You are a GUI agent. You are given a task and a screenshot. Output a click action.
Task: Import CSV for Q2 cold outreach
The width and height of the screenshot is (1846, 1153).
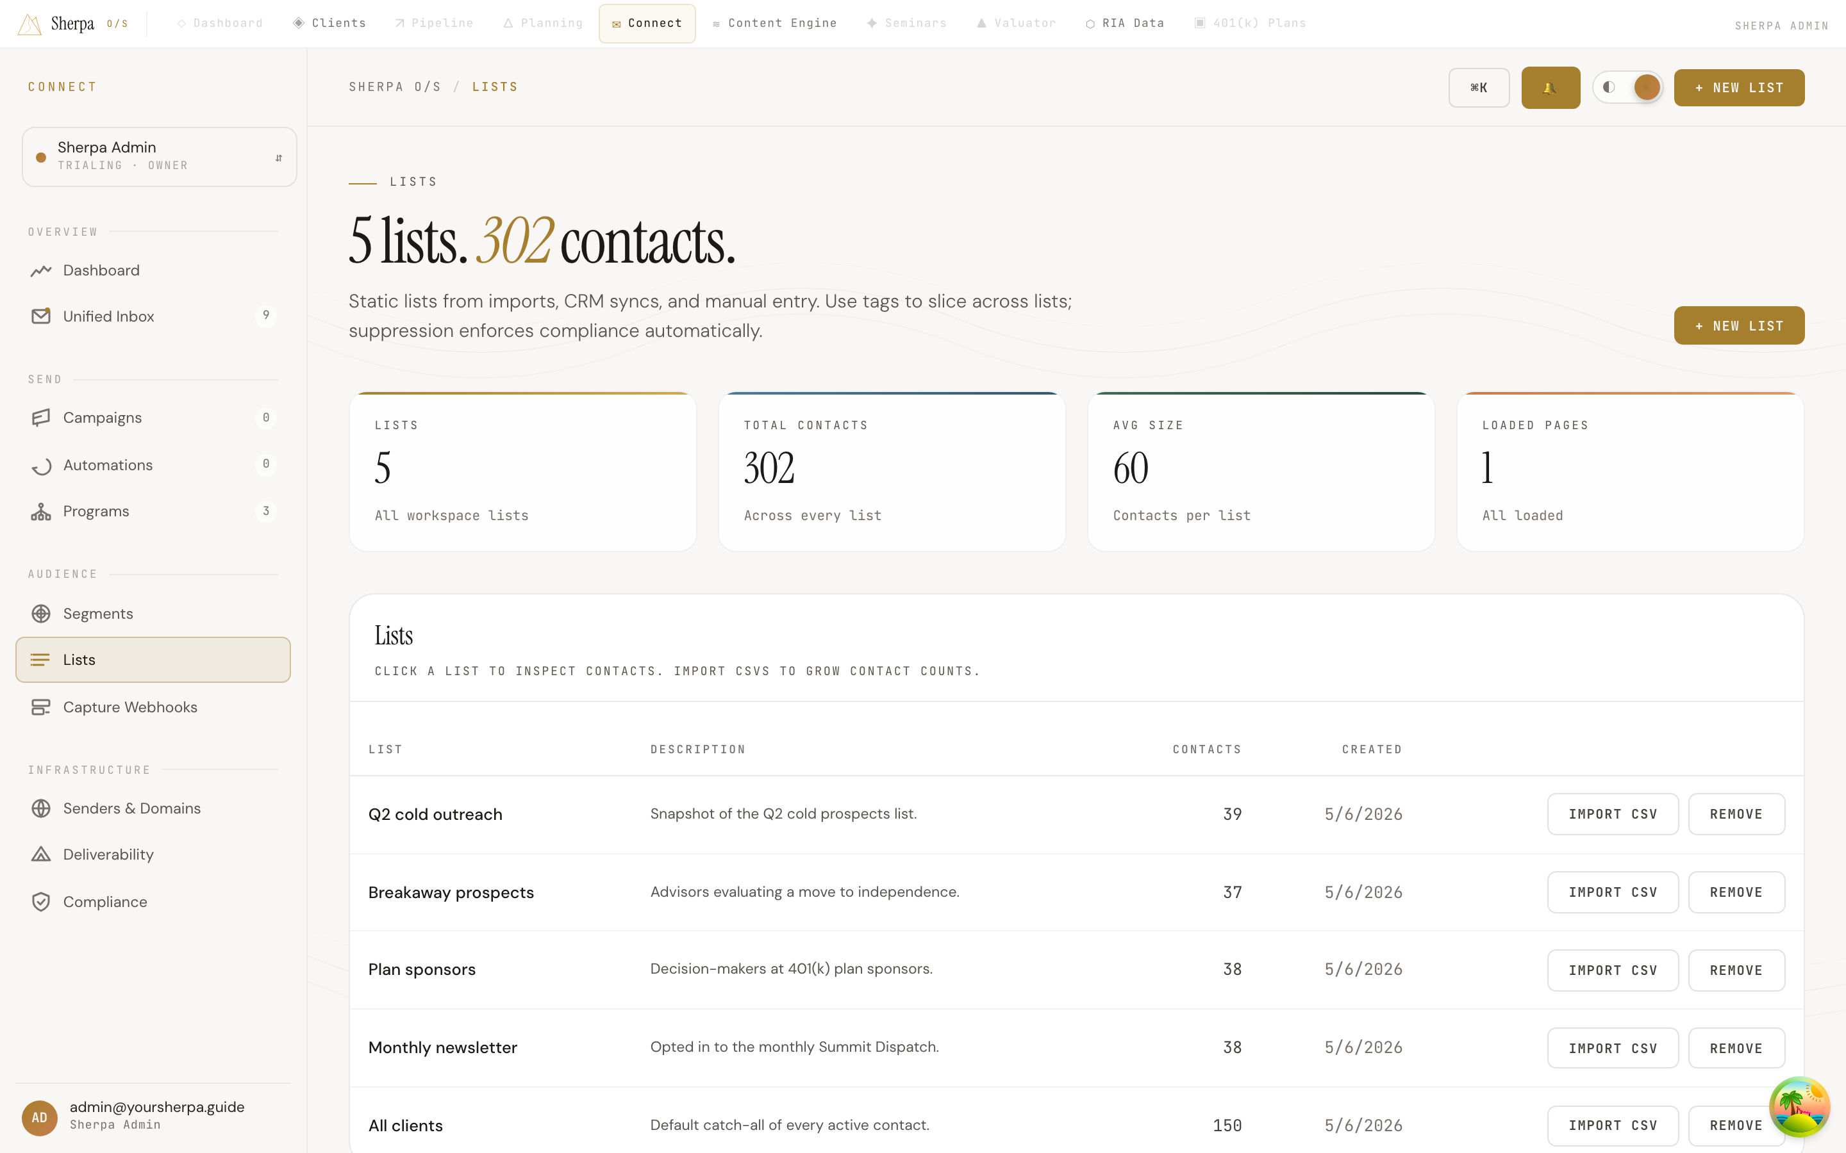[x=1613, y=814]
